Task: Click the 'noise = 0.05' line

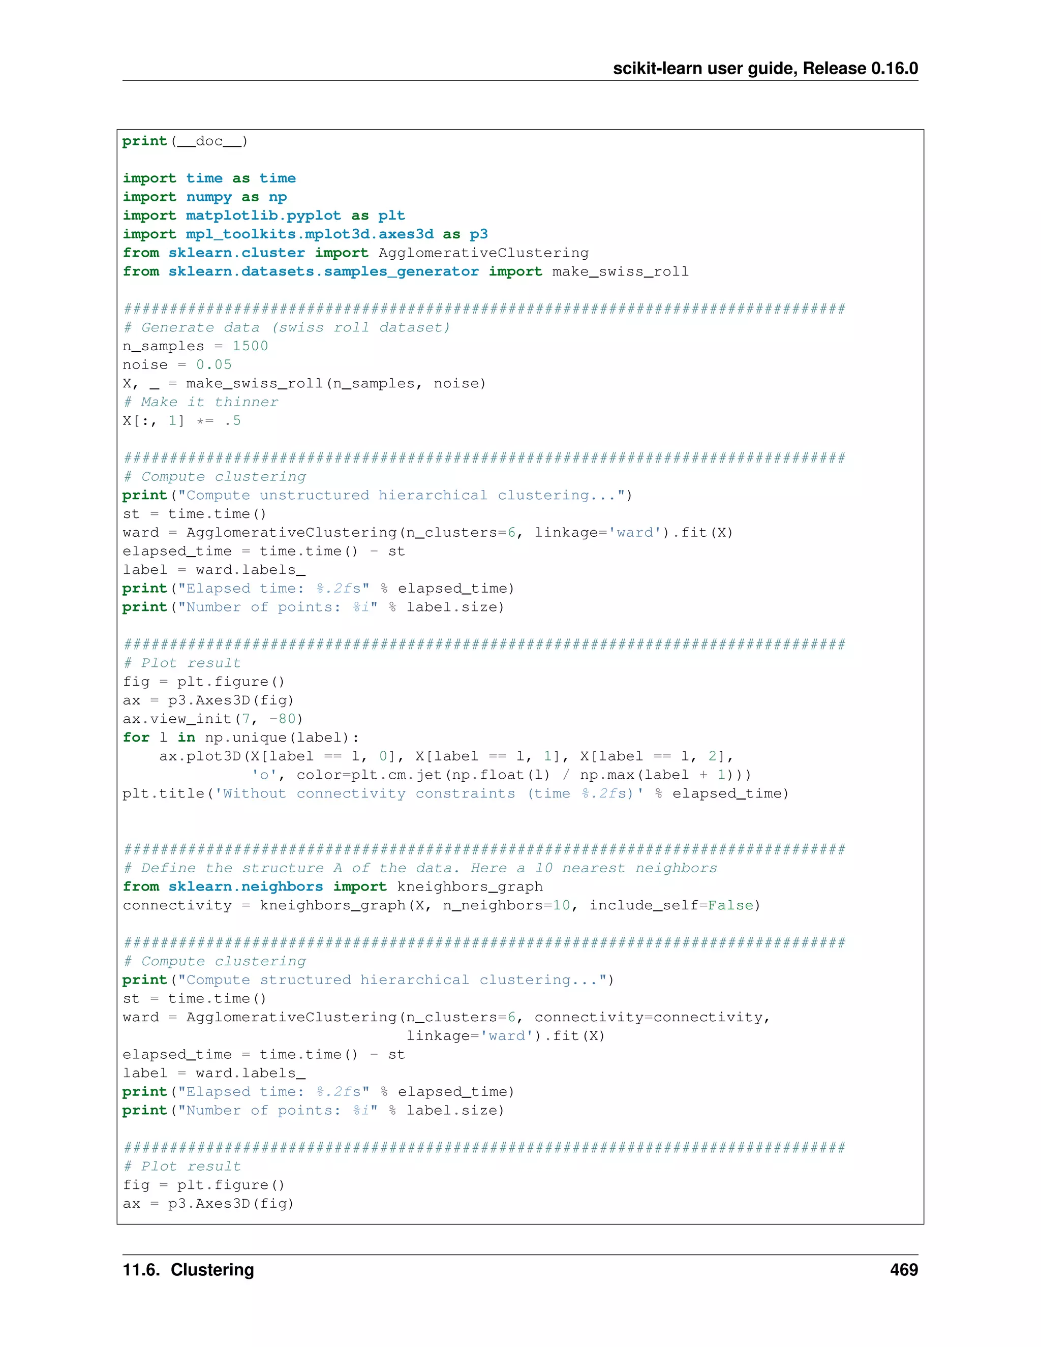Action: point(177,364)
